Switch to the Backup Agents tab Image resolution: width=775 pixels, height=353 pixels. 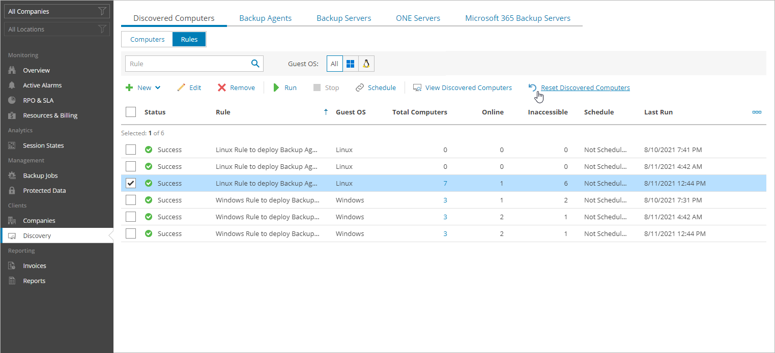265,18
